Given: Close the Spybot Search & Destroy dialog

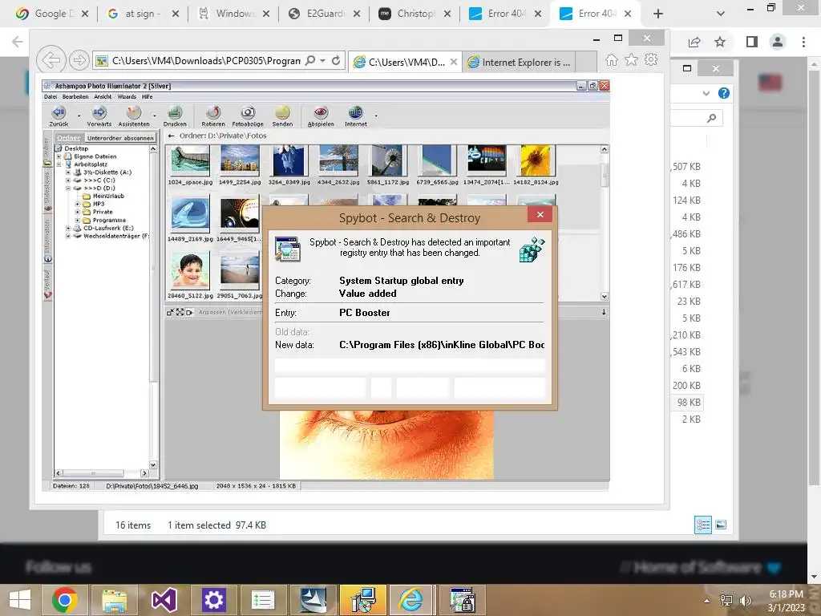Looking at the screenshot, I should (x=540, y=214).
